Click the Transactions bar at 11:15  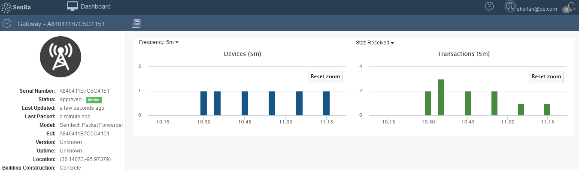(x=547, y=109)
